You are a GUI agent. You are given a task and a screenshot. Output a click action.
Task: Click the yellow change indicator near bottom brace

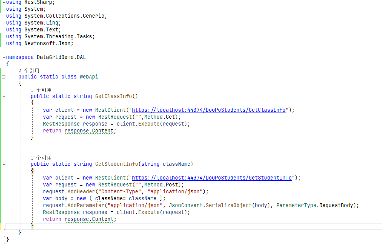[1, 226]
